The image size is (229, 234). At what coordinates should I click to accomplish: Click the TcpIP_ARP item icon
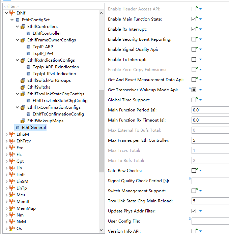(x=28, y=47)
